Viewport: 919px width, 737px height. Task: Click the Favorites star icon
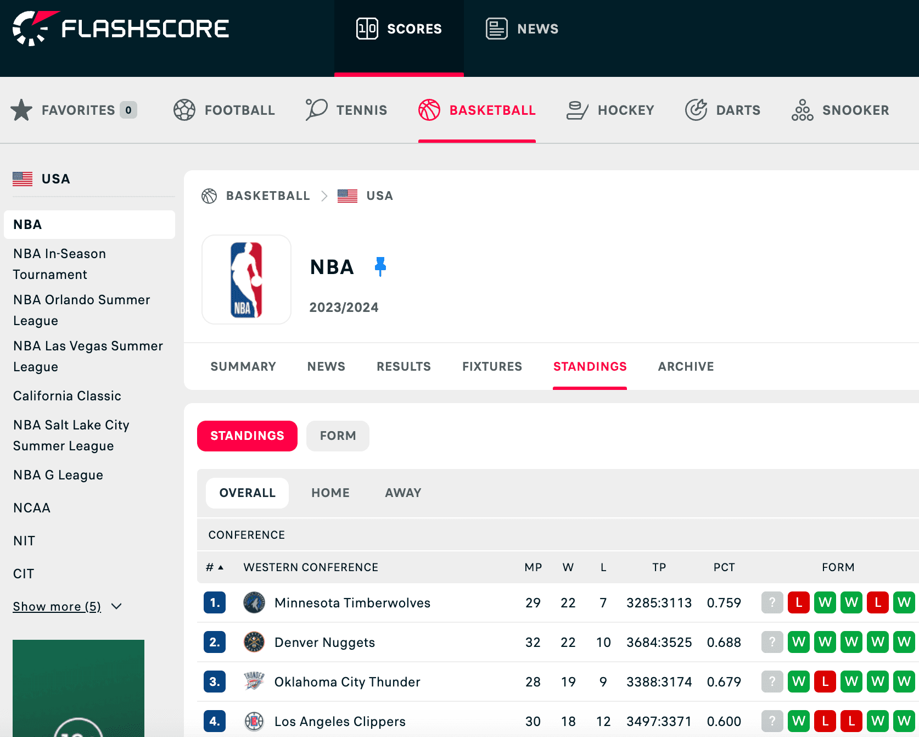point(21,110)
